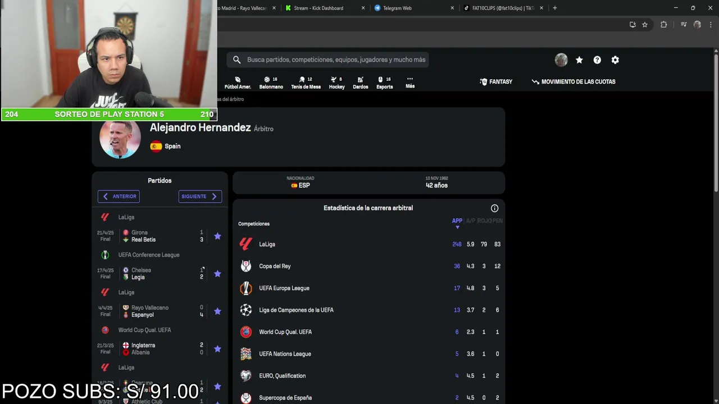Open EURO, Qualification competition row
Screen dimensions: 719x404
[x=368, y=375]
